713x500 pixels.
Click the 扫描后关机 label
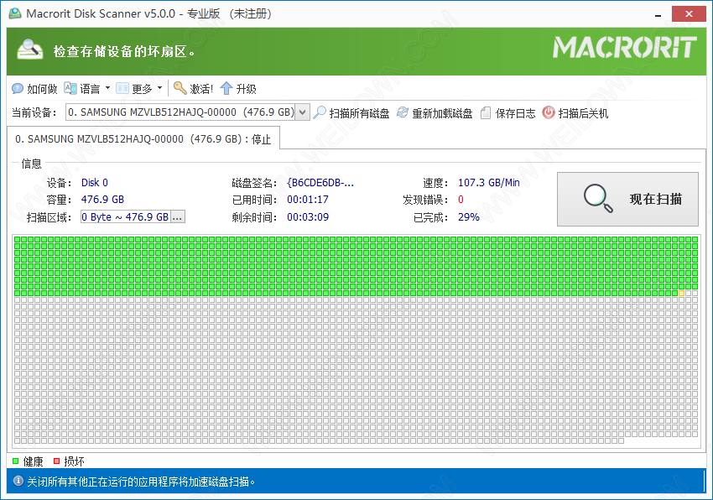584,113
